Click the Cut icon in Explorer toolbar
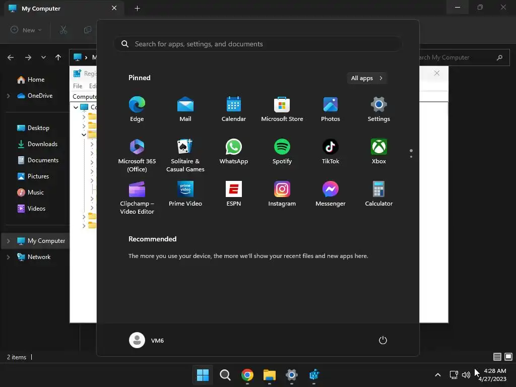Viewport: 516px width, 387px height. pyautogui.click(x=63, y=30)
